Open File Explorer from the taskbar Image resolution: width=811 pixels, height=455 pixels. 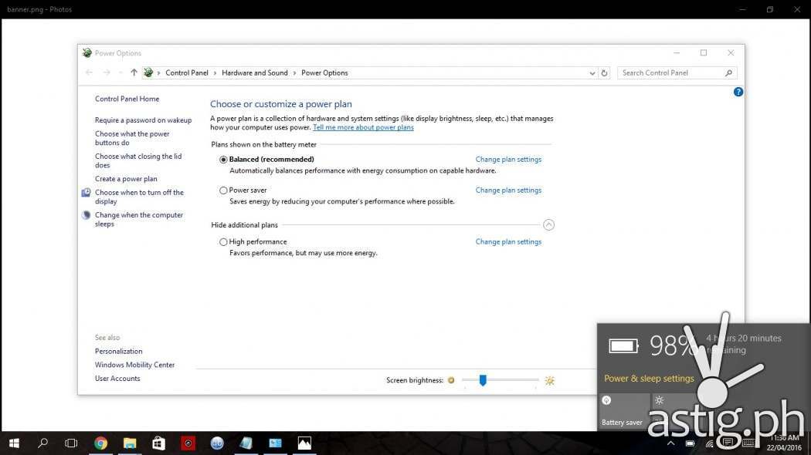tap(130, 443)
